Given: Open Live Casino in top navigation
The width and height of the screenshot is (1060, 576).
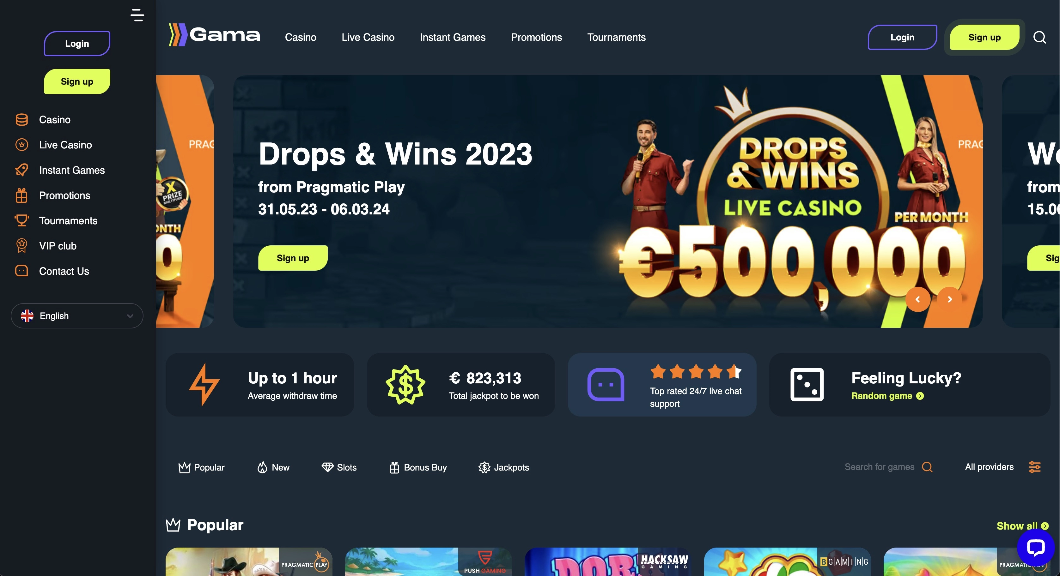Looking at the screenshot, I should point(368,37).
